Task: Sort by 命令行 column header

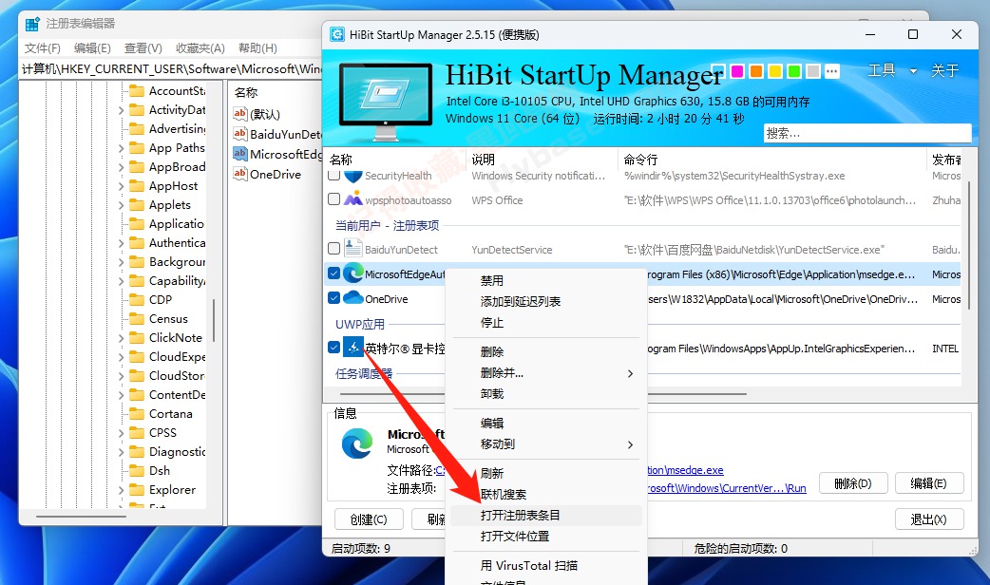Action: coord(641,160)
